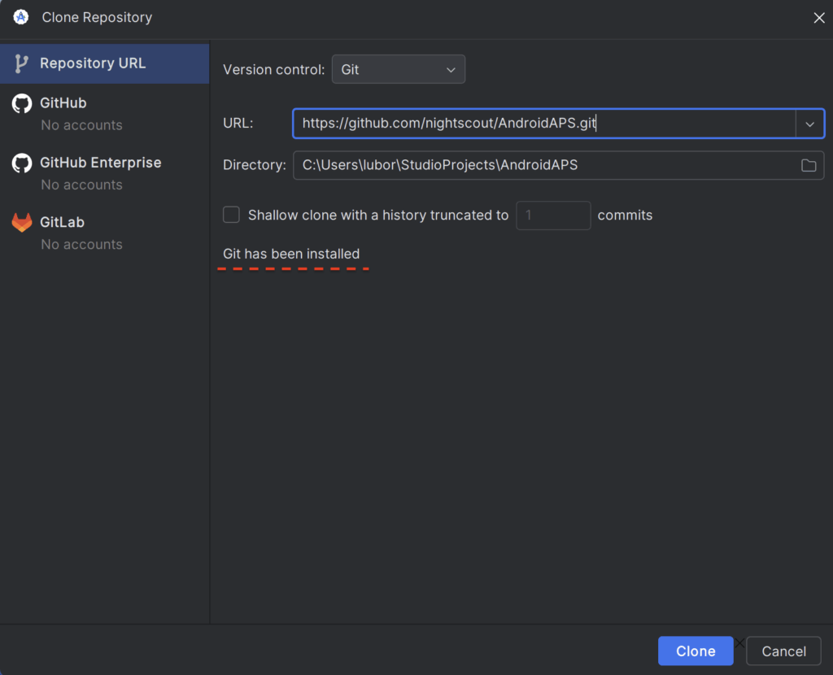Click the Android Studio logo in title bar
The width and height of the screenshot is (833, 675).
21,17
